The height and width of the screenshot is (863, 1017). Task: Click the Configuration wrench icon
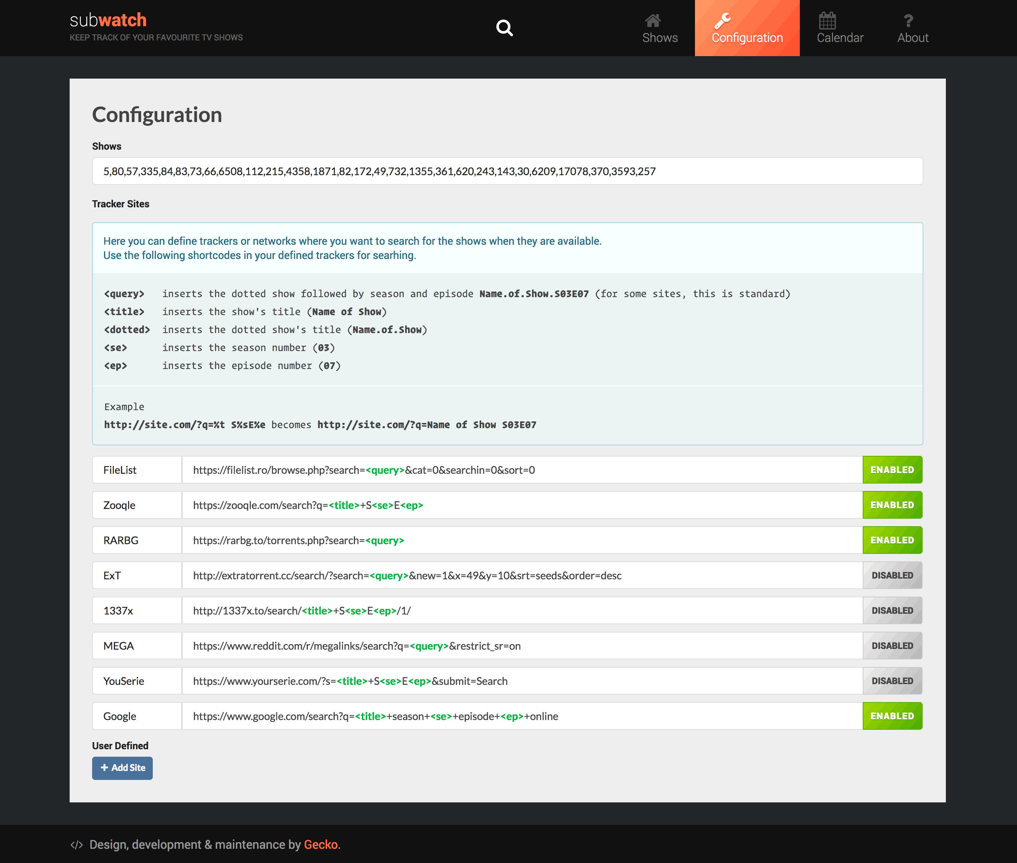pyautogui.click(x=722, y=21)
